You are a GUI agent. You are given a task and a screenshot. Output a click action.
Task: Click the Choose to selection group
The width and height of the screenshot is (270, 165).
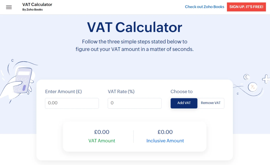click(181, 91)
